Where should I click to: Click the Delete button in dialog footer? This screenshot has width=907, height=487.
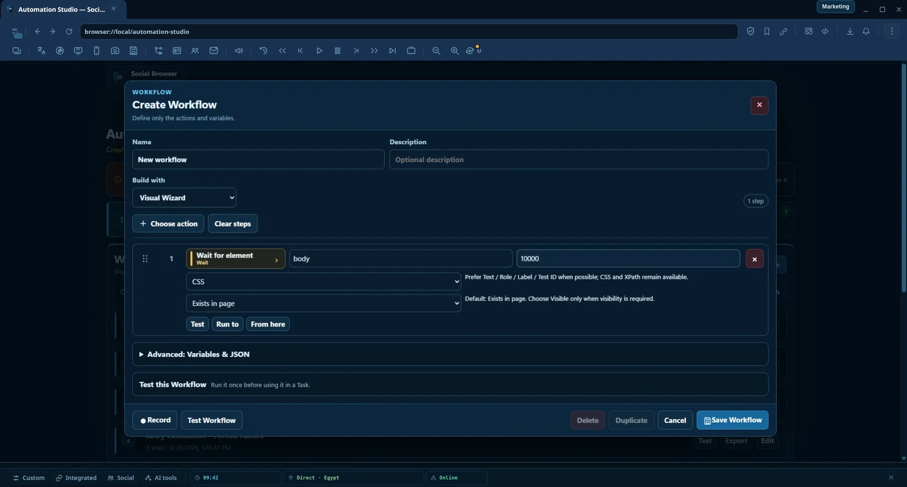point(587,420)
